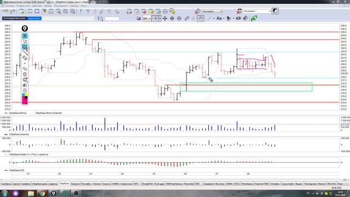This screenshot has width=350, height=197.
Task: Click the 'Сбербанк [Price Channel]' legend label
Action: point(49,113)
